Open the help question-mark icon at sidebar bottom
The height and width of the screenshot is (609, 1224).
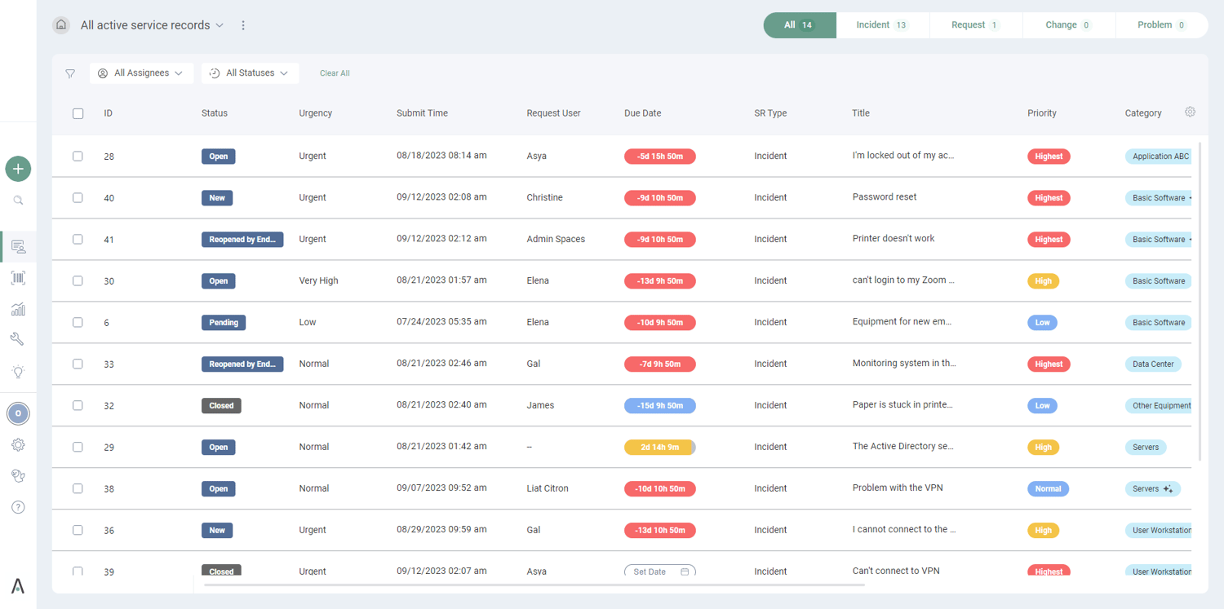(x=18, y=506)
